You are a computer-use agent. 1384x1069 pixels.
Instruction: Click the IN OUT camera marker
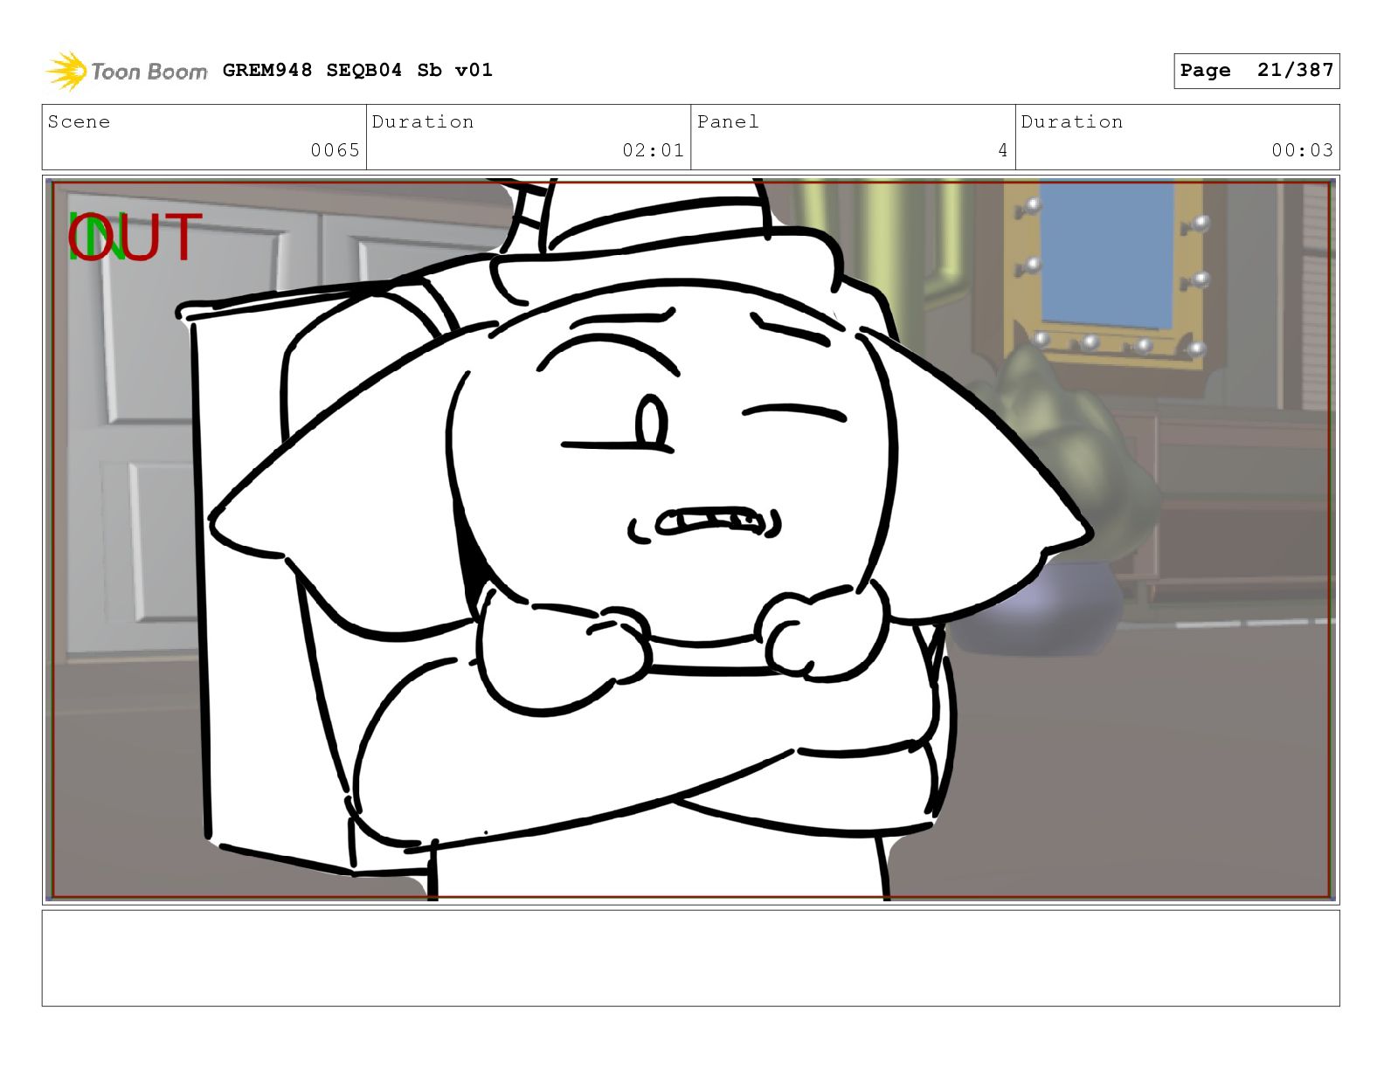click(x=135, y=238)
